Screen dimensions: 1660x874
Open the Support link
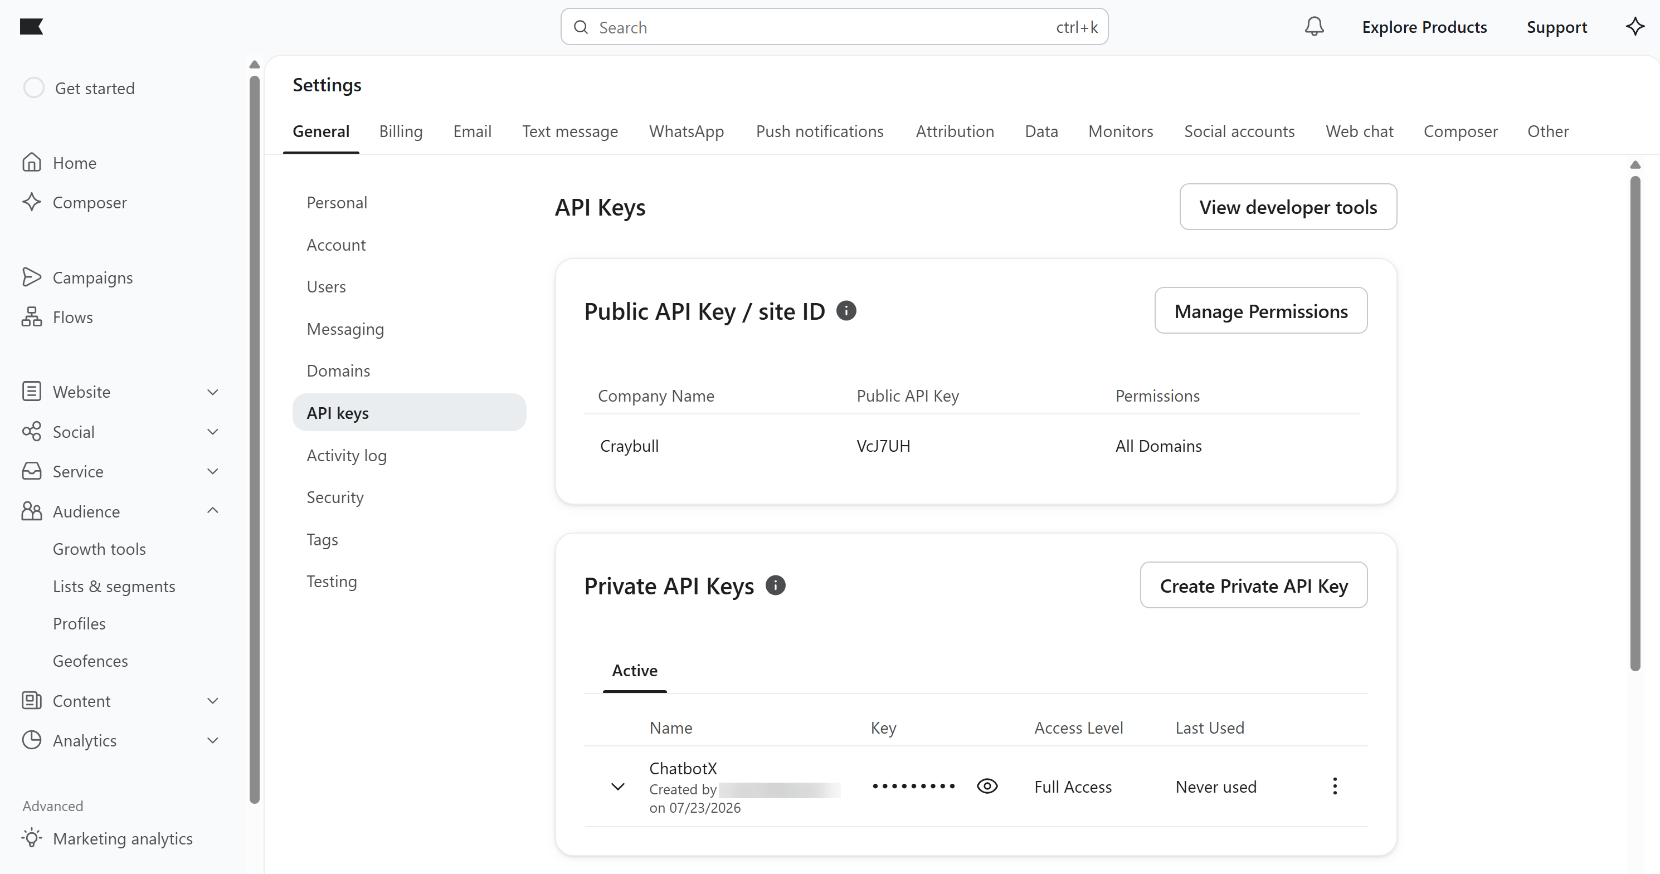[x=1556, y=27]
